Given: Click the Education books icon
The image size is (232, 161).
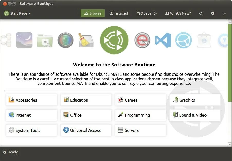Looking at the screenshot, I should point(66,100).
